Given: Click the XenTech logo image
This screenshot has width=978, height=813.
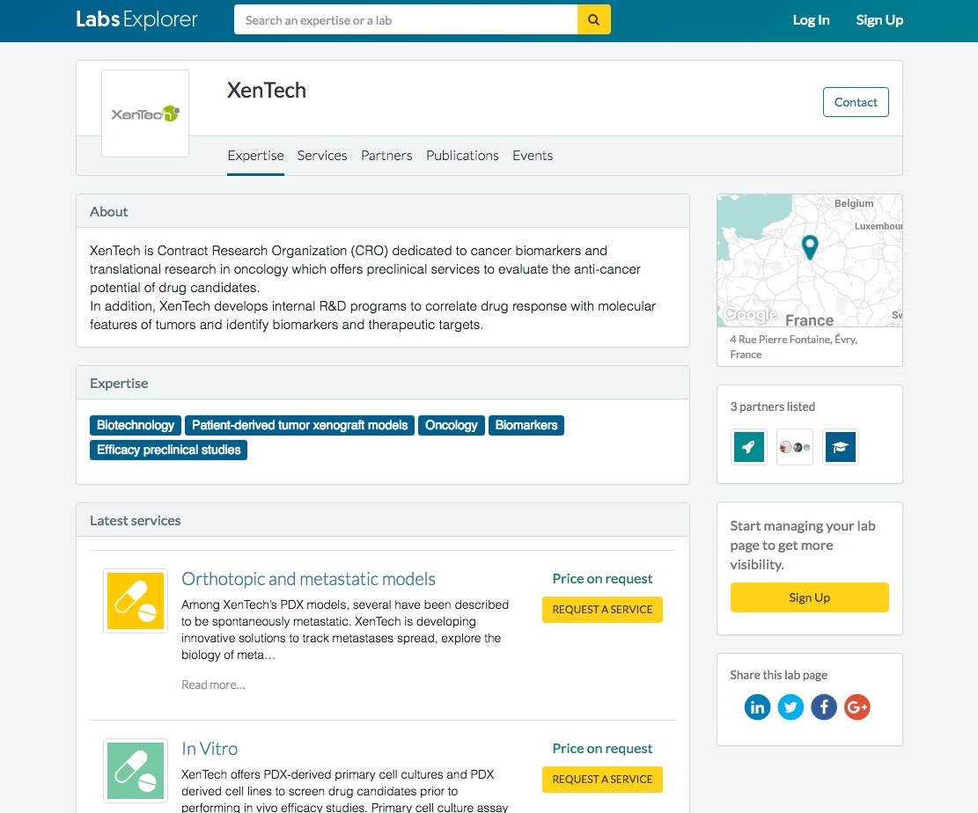Looking at the screenshot, I should pyautogui.click(x=144, y=114).
